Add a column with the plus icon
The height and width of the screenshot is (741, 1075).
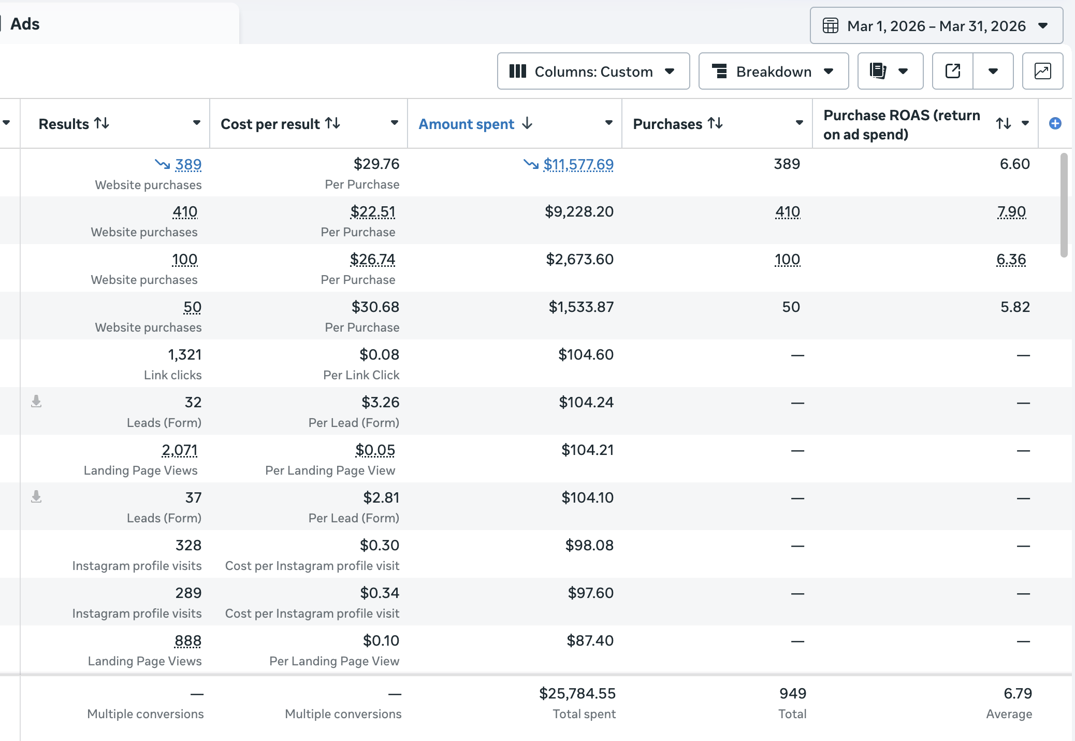point(1055,123)
